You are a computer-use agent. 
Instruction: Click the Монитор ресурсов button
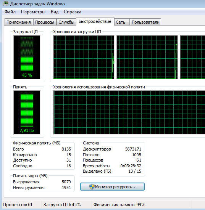[112, 187]
